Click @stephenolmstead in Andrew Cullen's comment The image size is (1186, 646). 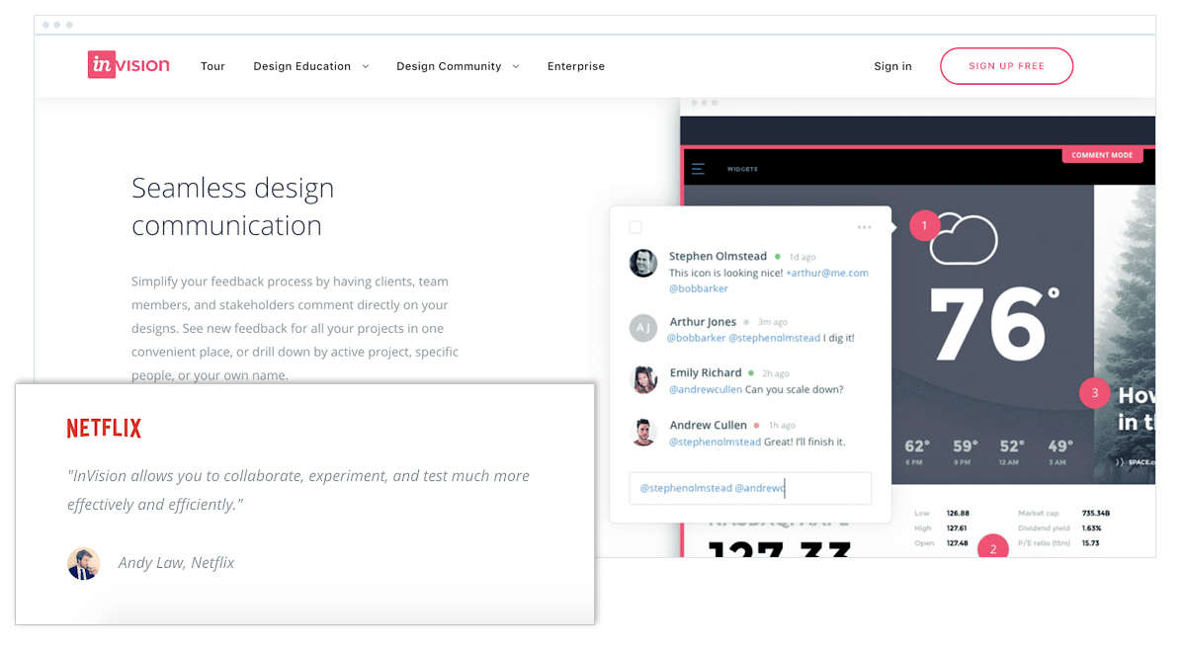click(716, 442)
